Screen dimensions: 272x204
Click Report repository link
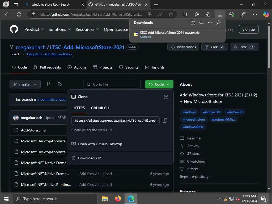click(194, 177)
